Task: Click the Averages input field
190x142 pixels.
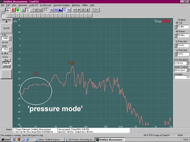Action: tap(182, 77)
